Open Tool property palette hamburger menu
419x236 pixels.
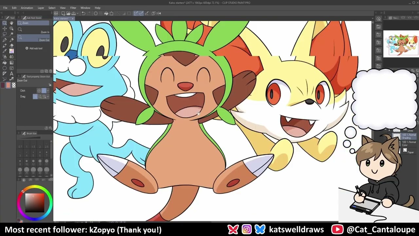(x=19, y=76)
